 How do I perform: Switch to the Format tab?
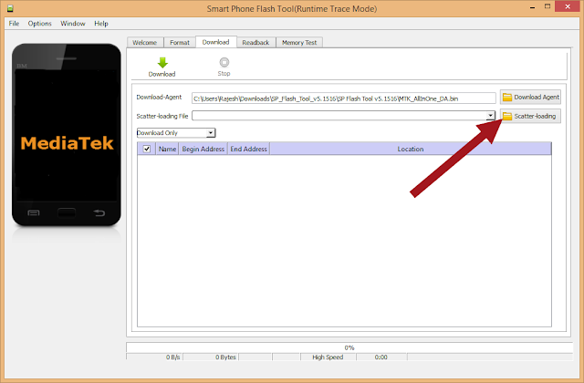tap(180, 43)
